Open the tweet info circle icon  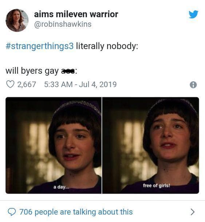point(193,85)
